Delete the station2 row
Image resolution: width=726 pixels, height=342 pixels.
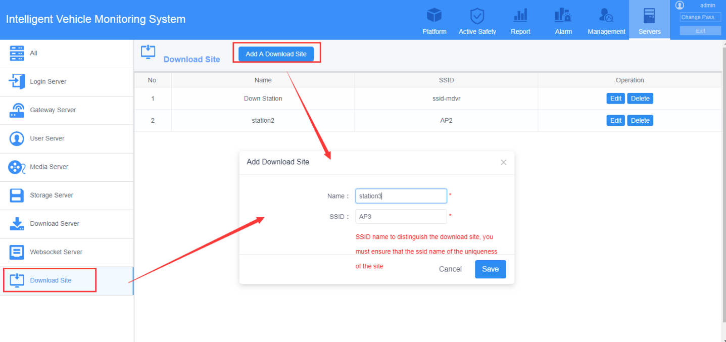(x=640, y=120)
